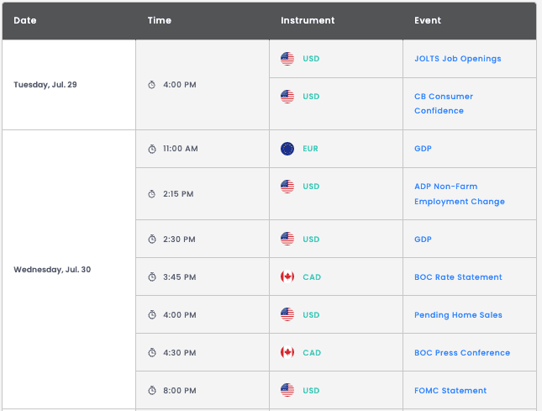Click the clock icon beside 2:15 PM
542x411 pixels.
point(152,194)
